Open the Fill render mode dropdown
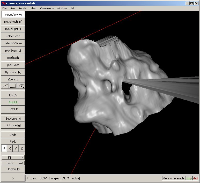 [13, 157]
